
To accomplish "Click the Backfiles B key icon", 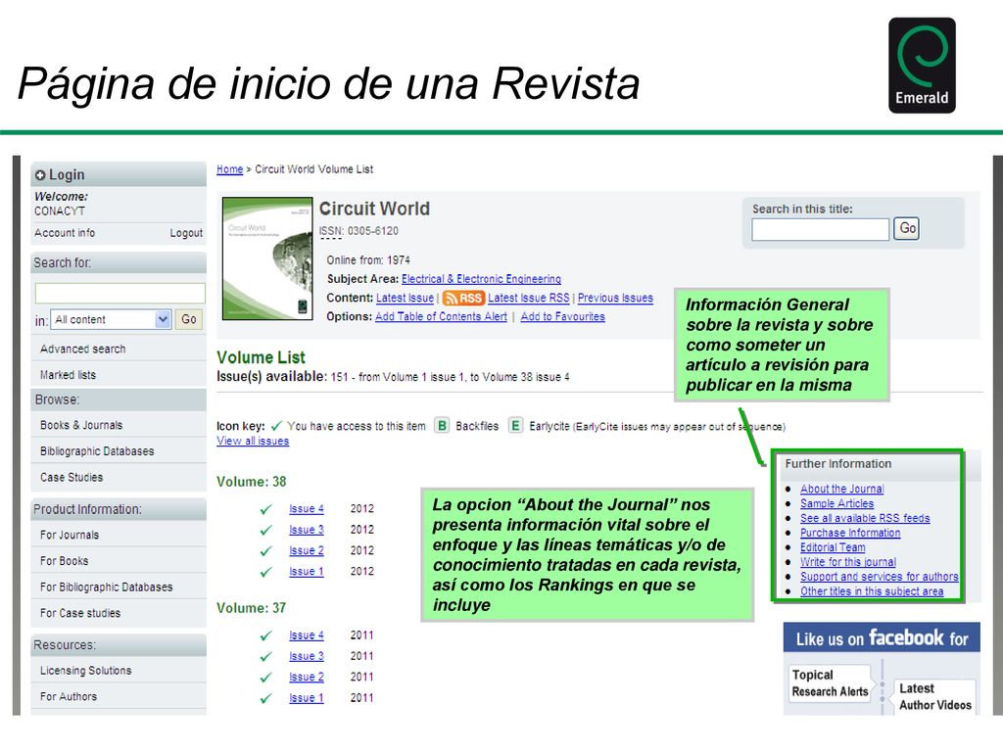I will point(442,426).
